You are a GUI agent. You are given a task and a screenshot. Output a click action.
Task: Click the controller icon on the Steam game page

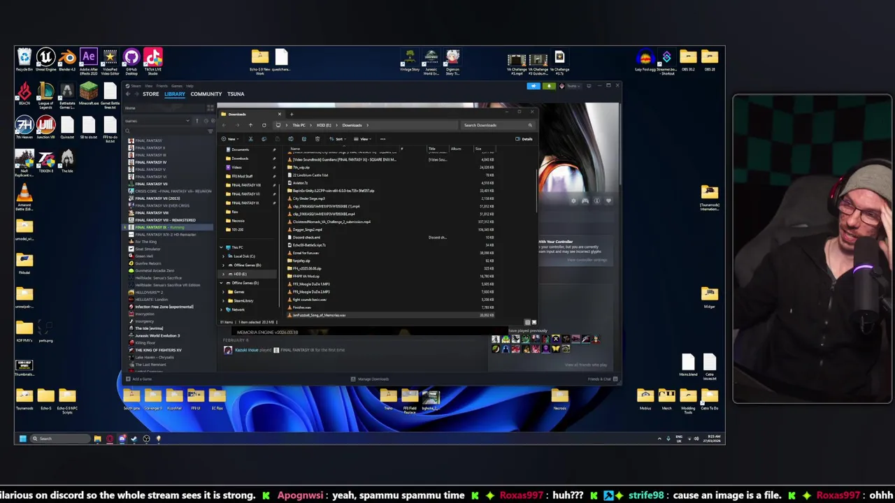pyautogui.click(x=585, y=201)
